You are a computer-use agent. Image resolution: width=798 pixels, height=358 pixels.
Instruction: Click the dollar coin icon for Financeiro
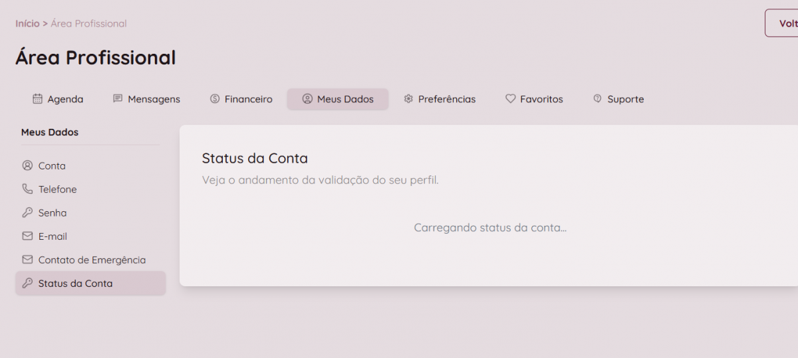point(215,99)
